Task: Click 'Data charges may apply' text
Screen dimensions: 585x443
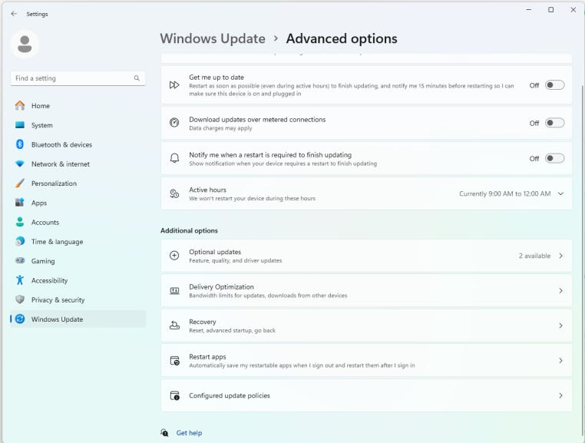Action: coord(220,128)
